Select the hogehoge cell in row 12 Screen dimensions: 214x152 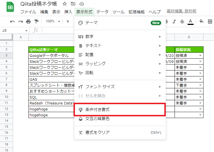click(52, 109)
